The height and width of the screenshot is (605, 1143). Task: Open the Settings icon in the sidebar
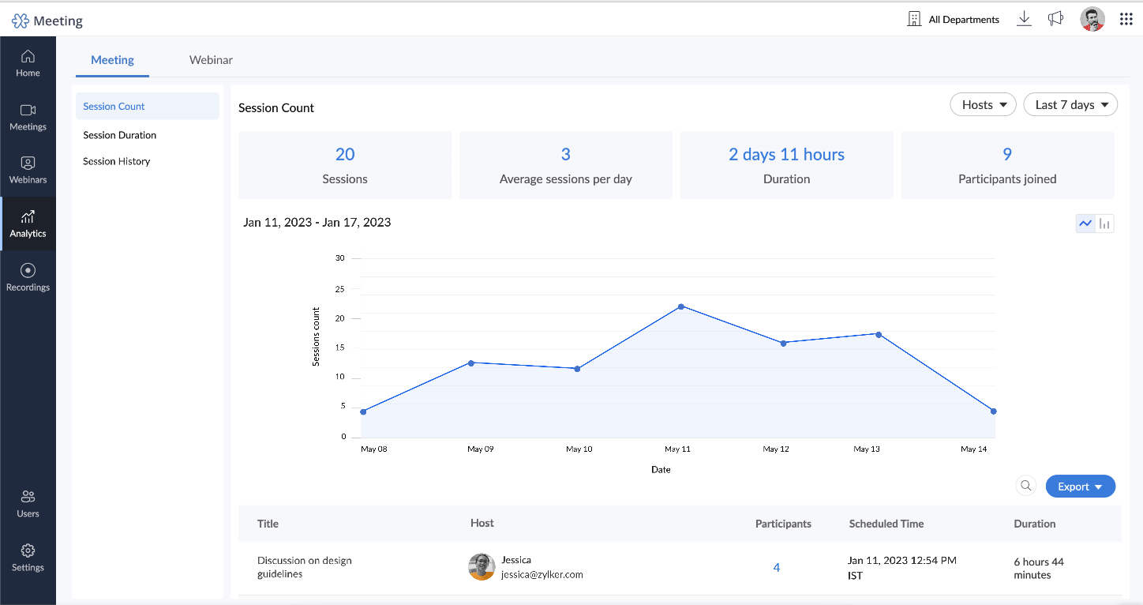[x=28, y=557]
